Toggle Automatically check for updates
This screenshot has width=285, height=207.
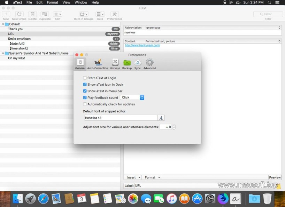click(85, 104)
